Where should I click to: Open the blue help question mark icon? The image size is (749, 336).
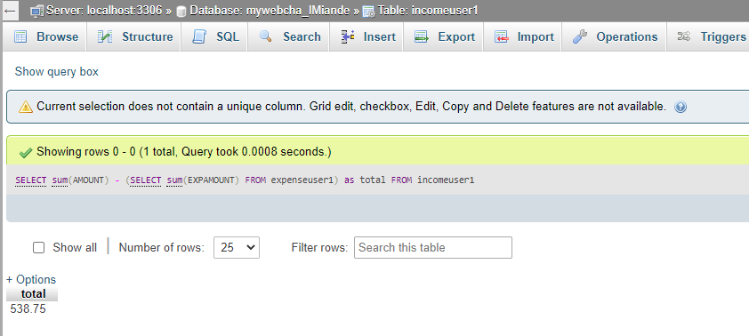coord(681,107)
